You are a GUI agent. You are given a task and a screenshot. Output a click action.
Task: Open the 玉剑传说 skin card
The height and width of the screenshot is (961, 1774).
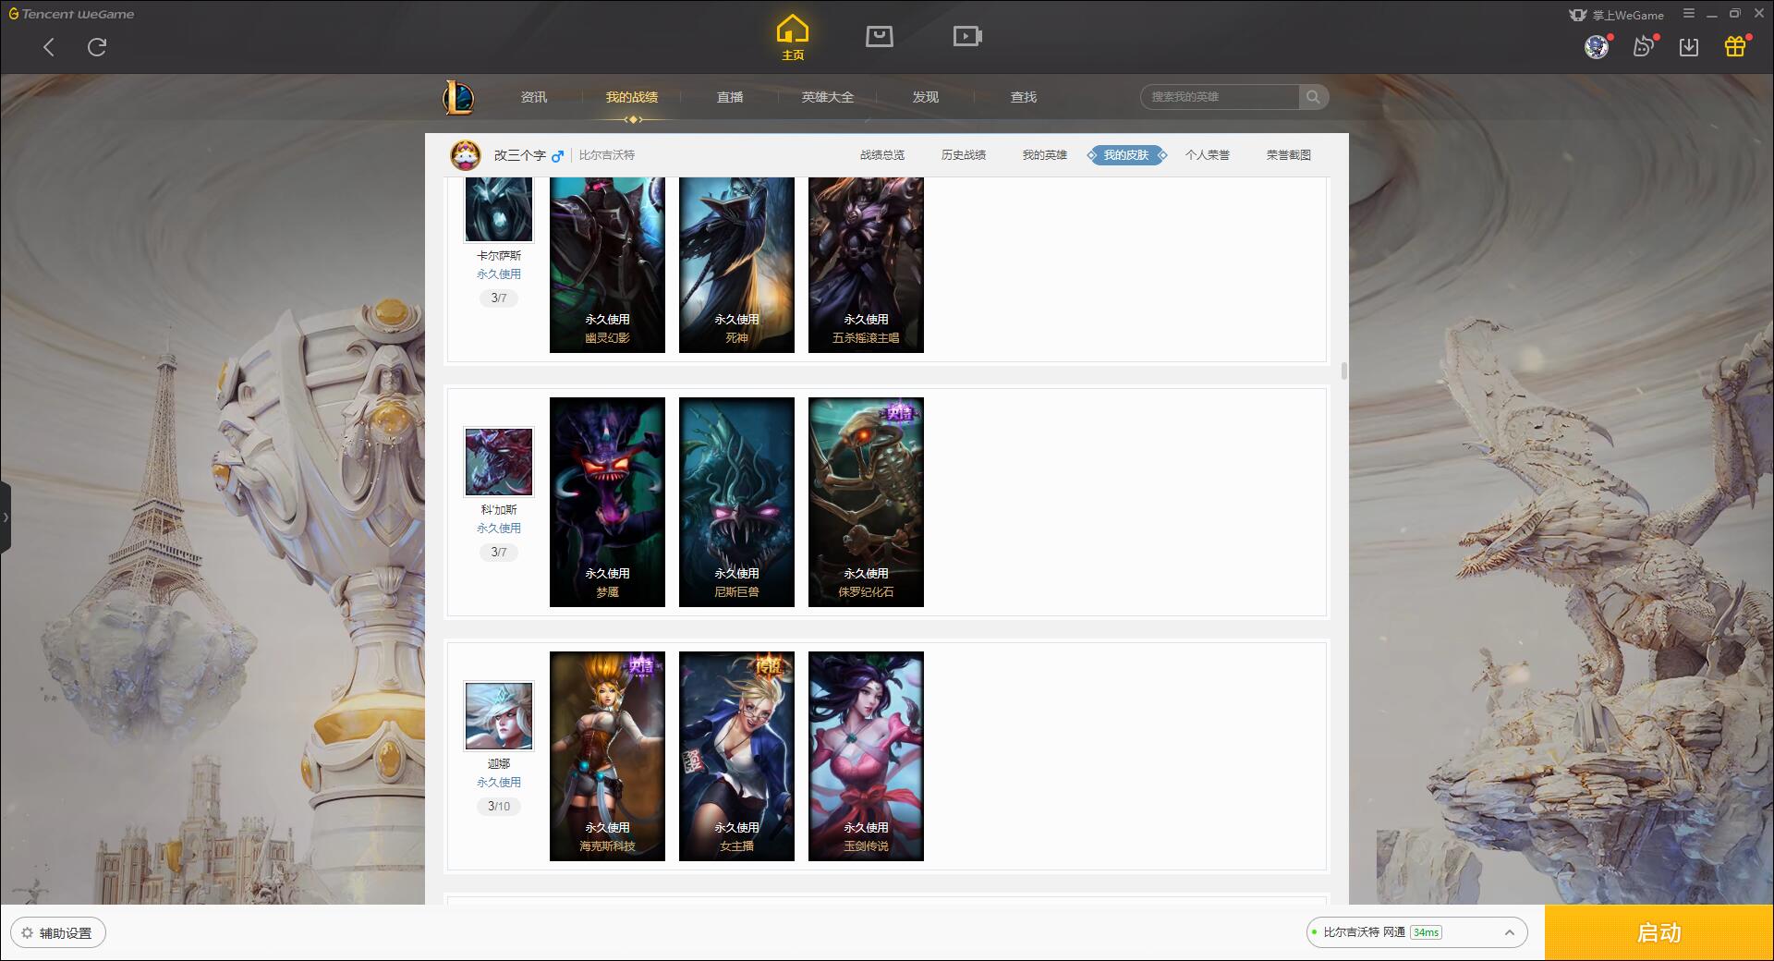(x=866, y=756)
